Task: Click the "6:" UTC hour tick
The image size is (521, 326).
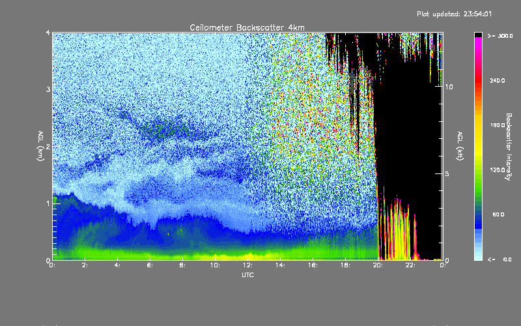Action: click(x=150, y=265)
